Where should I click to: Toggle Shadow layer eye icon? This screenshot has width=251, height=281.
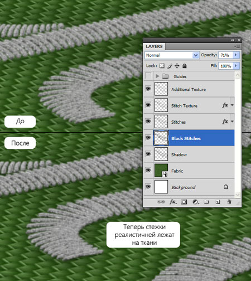coord(148,154)
